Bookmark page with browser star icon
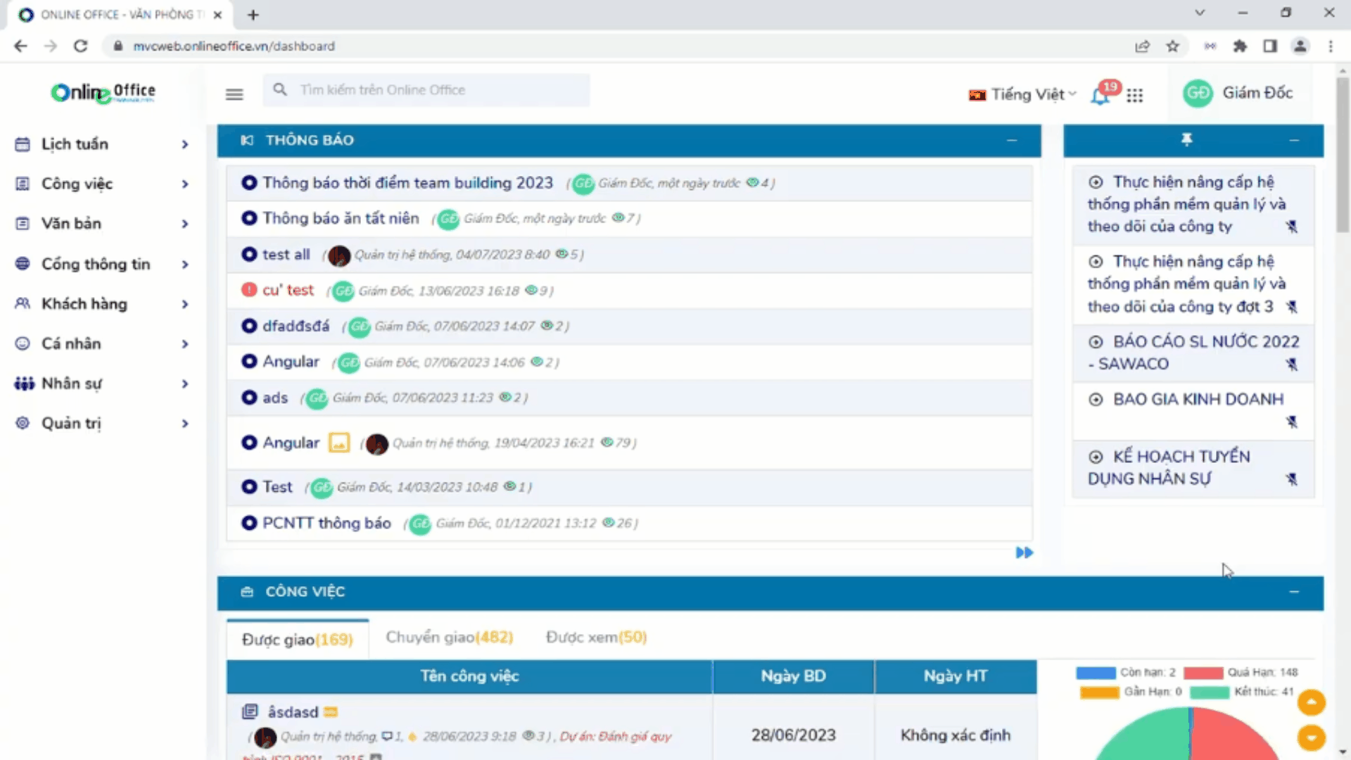 (x=1172, y=46)
